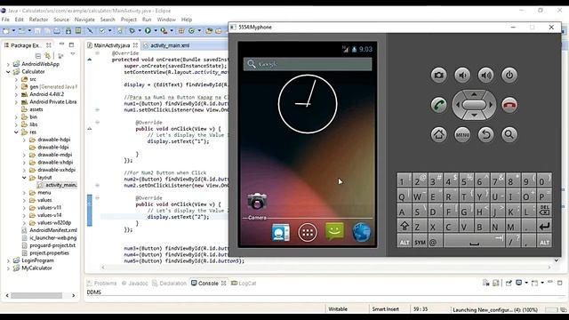The height and width of the screenshot is (320, 569).
Task: Open the Declaration tab
Action: (169, 284)
